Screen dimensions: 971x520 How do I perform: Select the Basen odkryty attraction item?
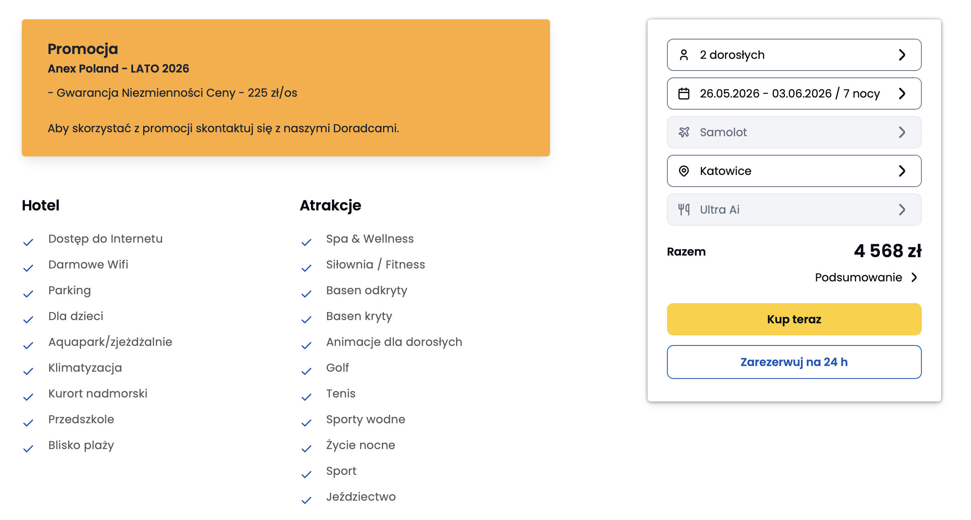367,290
